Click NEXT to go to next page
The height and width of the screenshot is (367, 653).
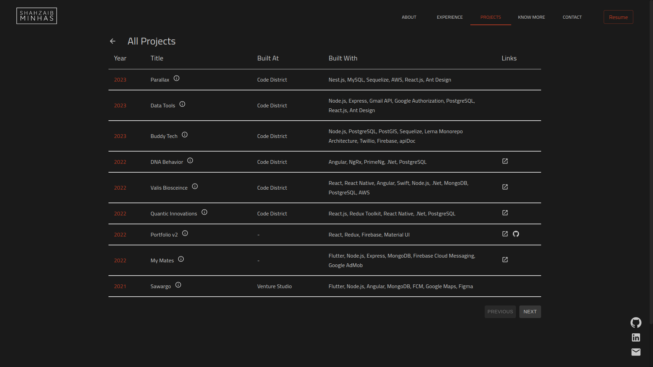click(530, 311)
